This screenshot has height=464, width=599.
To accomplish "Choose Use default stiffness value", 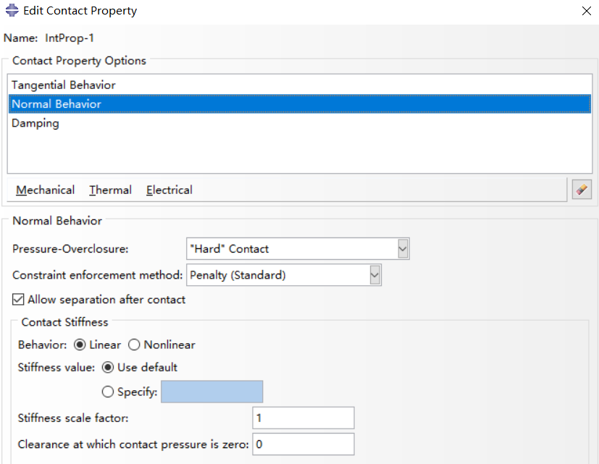I will point(108,368).
